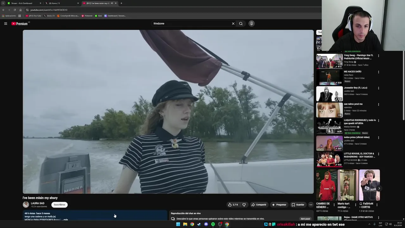Screen dimensions: 405x228
Task: Open File Explorer from taskbar
Action: pyautogui.click(x=185, y=224)
